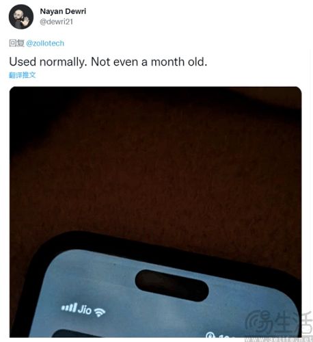Click the Nayan Dewri display name
The image size is (313, 342).
pyautogui.click(x=63, y=11)
